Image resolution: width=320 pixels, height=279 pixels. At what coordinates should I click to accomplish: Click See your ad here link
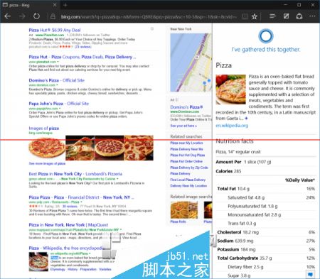coord(183,126)
